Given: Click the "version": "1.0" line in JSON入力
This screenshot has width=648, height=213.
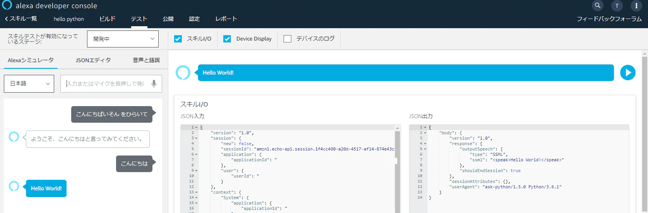Looking at the screenshot, I should [x=232, y=133].
